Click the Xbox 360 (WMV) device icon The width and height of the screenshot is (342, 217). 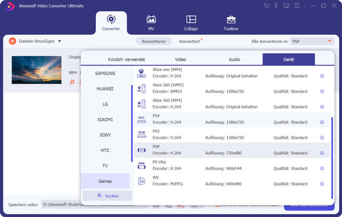[141, 89]
